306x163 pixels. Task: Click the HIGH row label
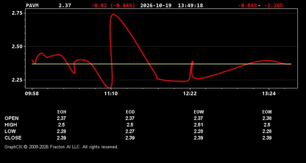(x=11, y=125)
